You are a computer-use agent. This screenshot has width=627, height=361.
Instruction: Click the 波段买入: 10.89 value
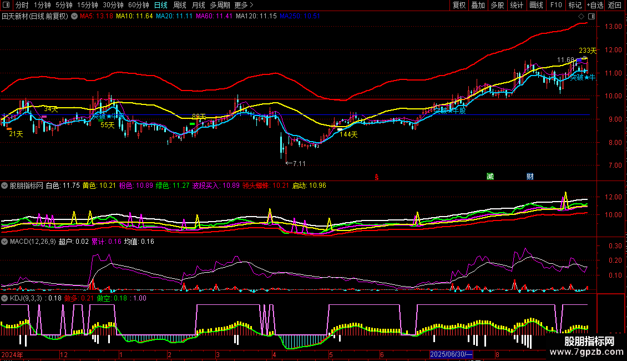[x=216, y=185]
